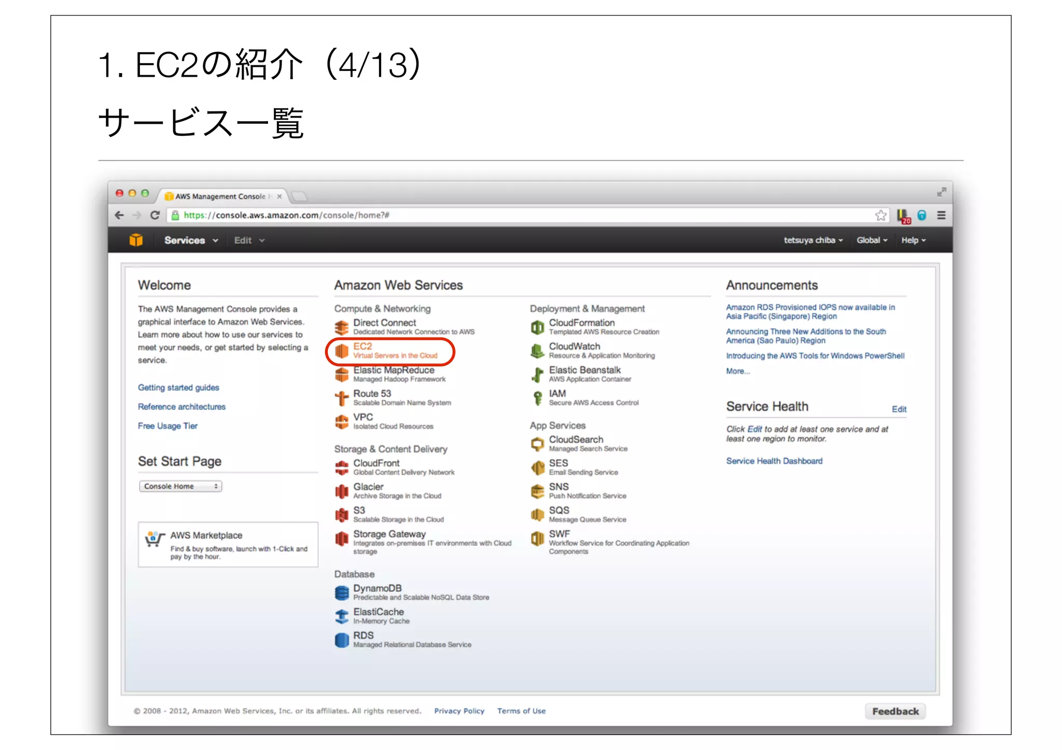Viewport: 1062px width, 750px height.
Task: Click the Elastic Beanstalk service name
Action: [x=585, y=370]
